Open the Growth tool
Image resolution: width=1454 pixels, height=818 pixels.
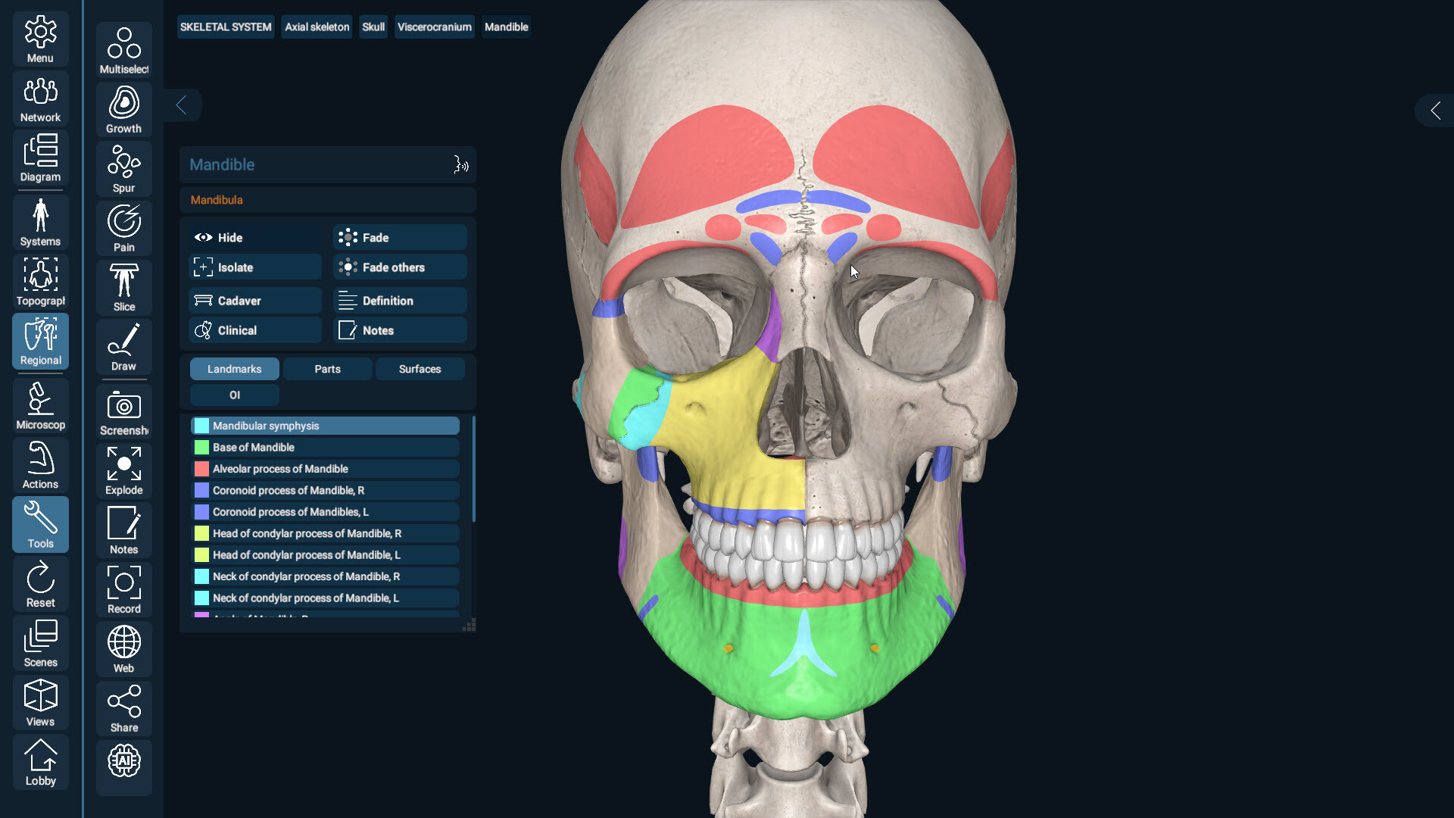[123, 109]
